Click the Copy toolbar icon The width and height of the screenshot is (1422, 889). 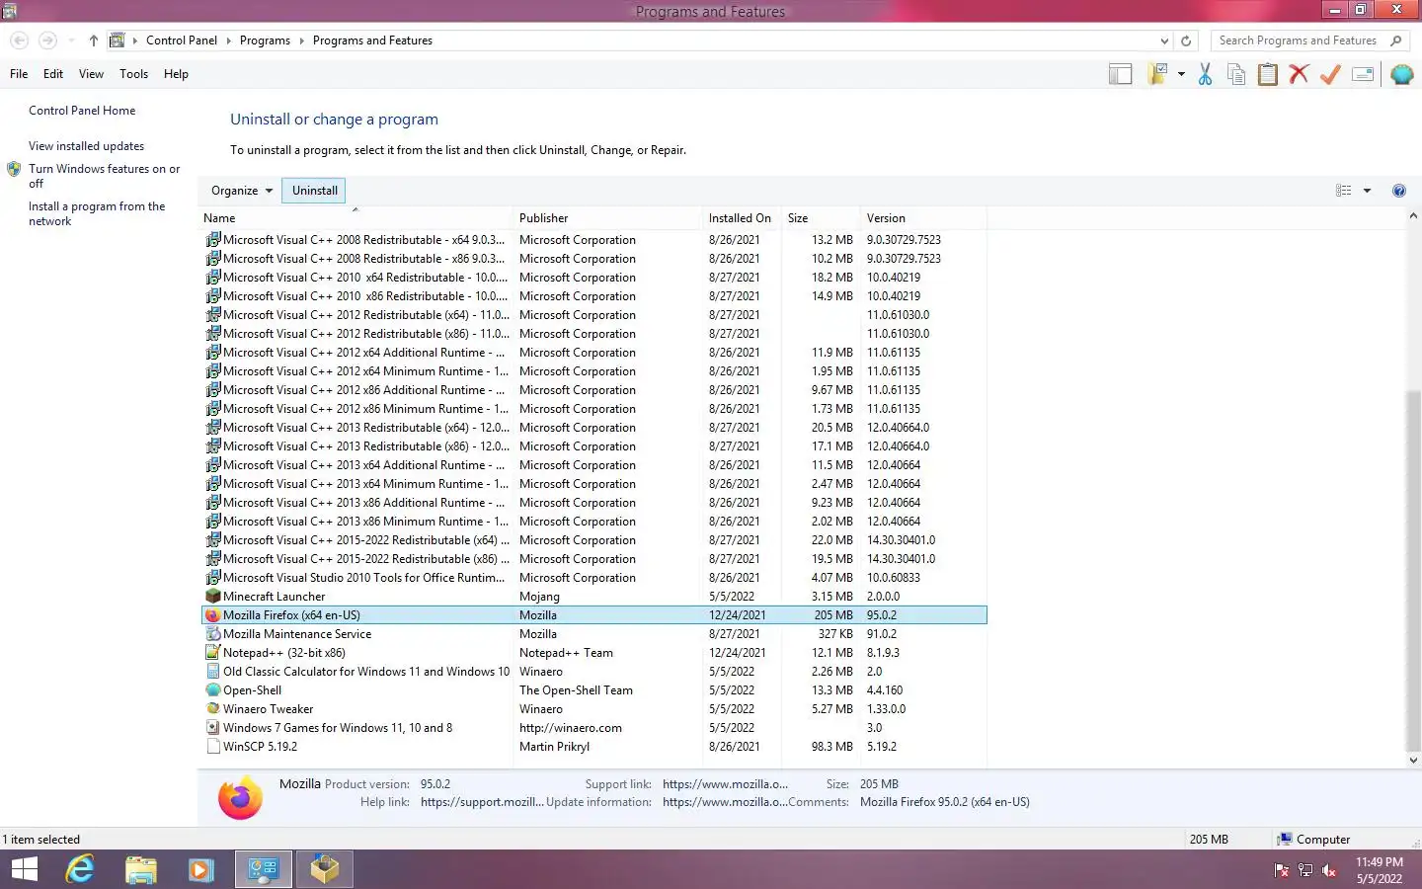1236,74
